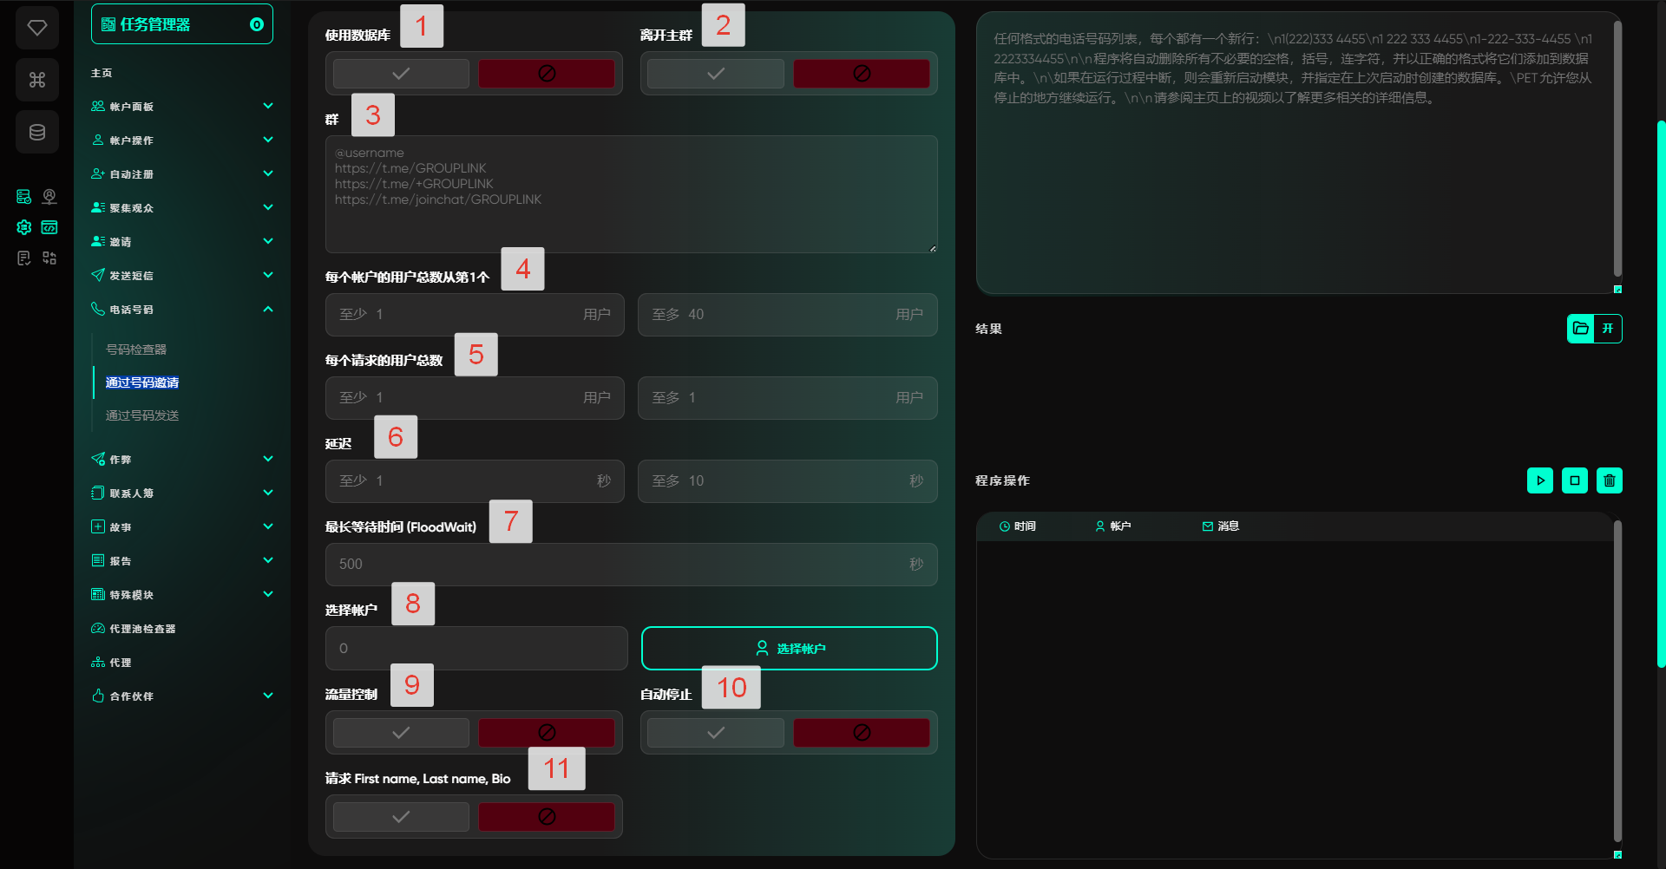Image resolution: width=1666 pixels, height=869 pixels.
Task: Enable 自动停止 with checkmark toggle
Action: 716,733
